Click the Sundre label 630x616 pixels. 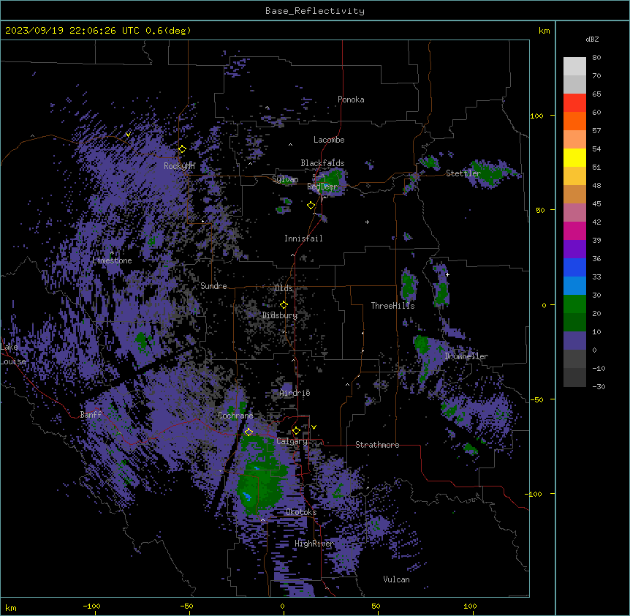(x=213, y=286)
